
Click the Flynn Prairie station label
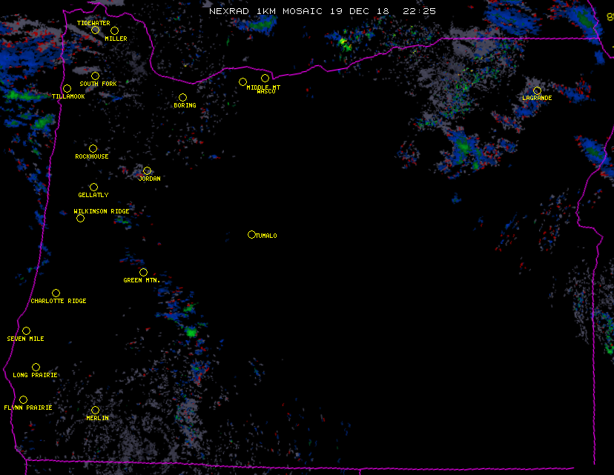28,408
